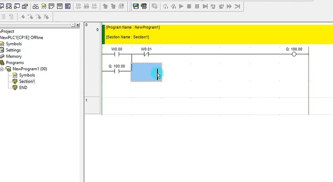Click the workspace panel pin dropdown arrow
This screenshot has width=333, height=182.
[x=73, y=25]
